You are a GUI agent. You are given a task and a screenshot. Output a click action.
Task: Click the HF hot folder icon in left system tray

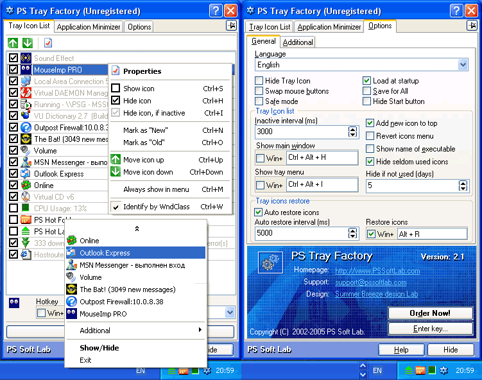(x=183, y=371)
